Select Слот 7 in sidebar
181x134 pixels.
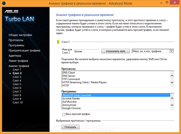pyautogui.click(x=17, y=91)
